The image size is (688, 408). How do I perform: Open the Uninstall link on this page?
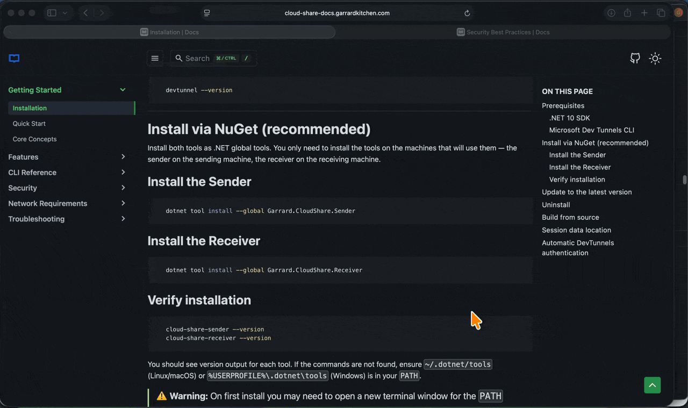[x=556, y=204]
